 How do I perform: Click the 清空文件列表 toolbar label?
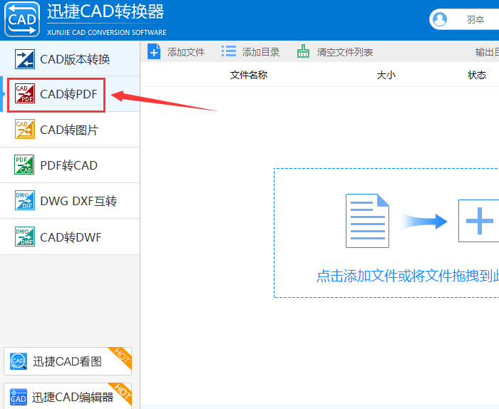pos(344,52)
